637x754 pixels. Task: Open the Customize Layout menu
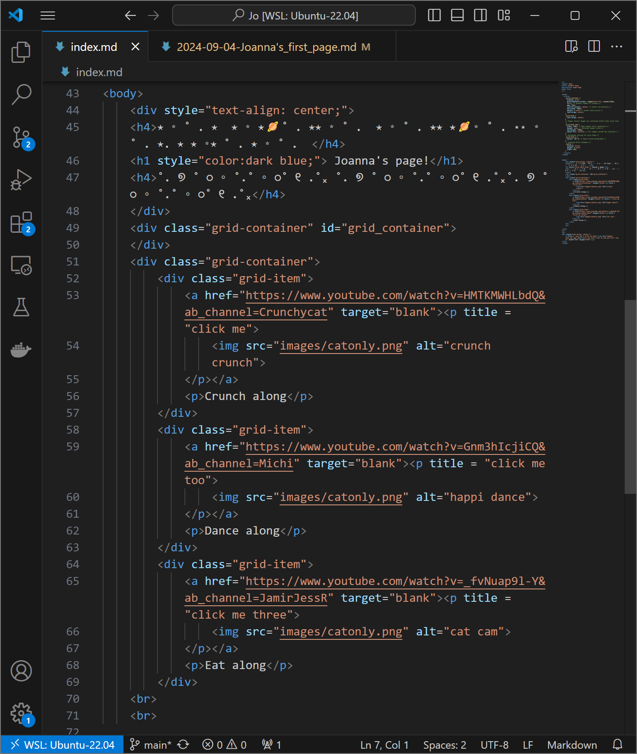click(504, 15)
